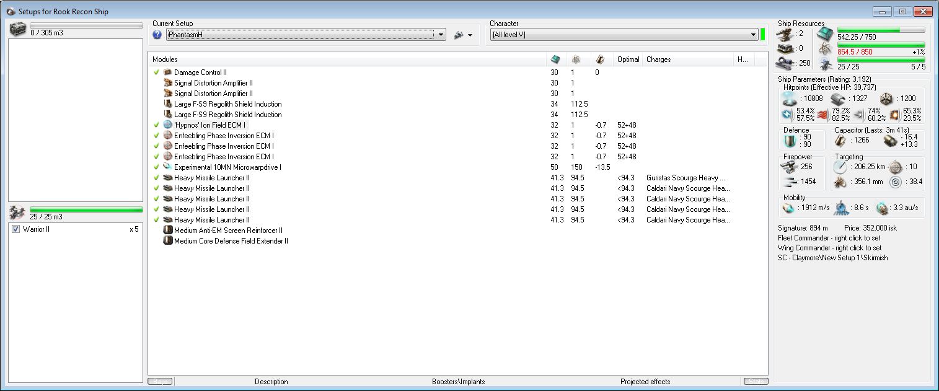Open the Current Setup dropdown showing PhantasmH
This screenshot has width=939, height=391.
tap(306, 35)
